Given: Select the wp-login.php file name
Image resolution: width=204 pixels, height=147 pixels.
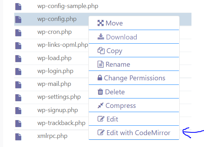Looking at the screenshot, I should (55, 71).
